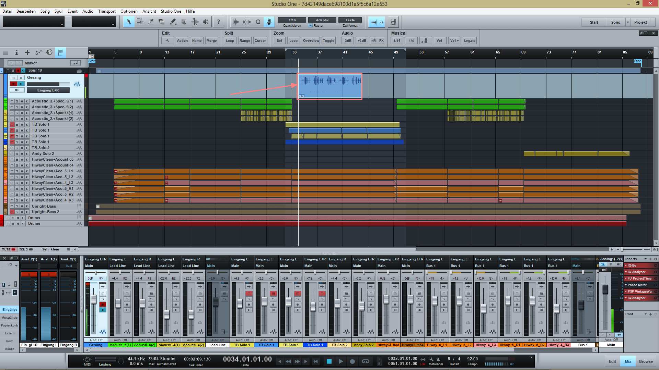Open the Quantisieren 1/16 dropdown

click(x=292, y=20)
